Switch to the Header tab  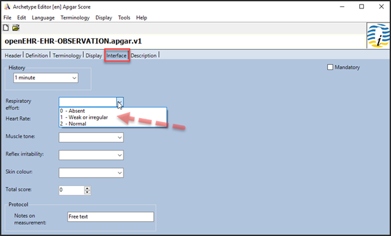(13, 56)
